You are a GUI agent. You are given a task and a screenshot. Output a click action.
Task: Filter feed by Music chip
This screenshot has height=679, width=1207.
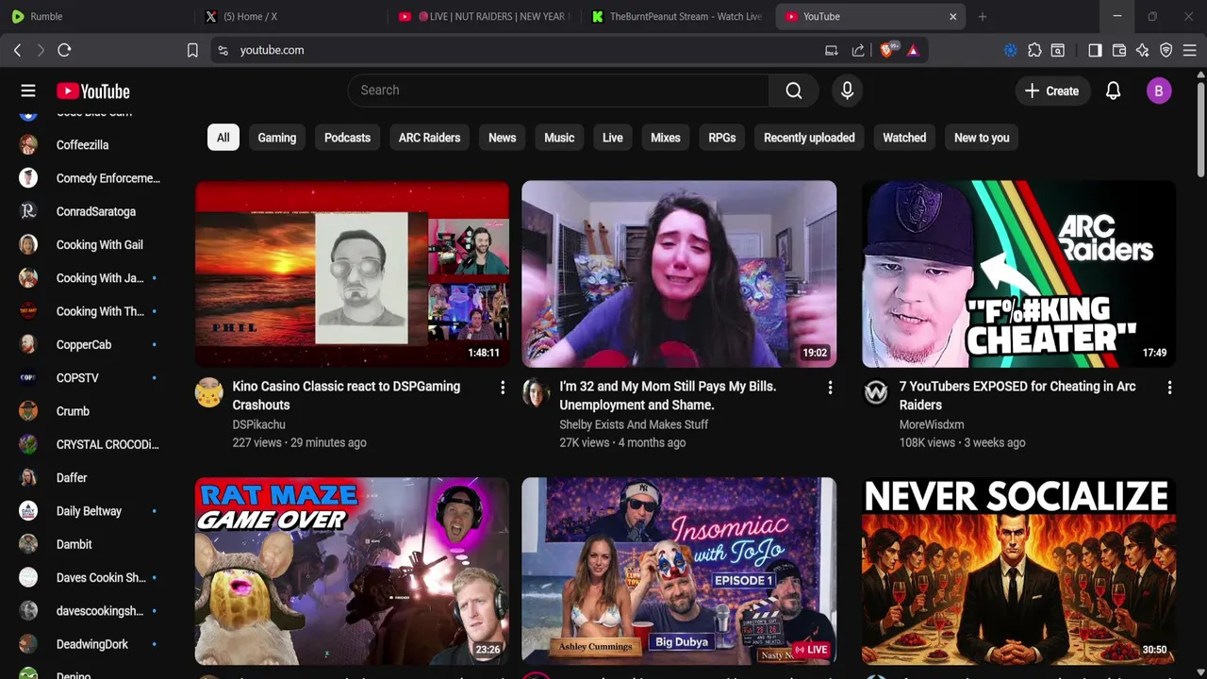559,138
